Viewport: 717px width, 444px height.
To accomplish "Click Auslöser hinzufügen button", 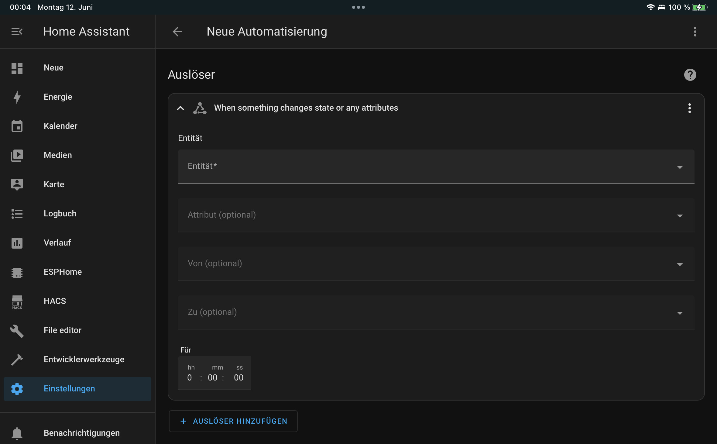I will [233, 421].
